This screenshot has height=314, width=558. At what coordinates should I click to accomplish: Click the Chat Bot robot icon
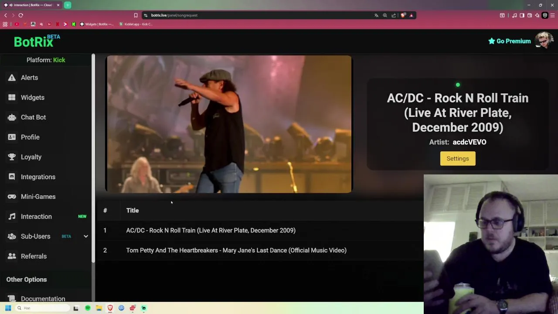click(12, 117)
